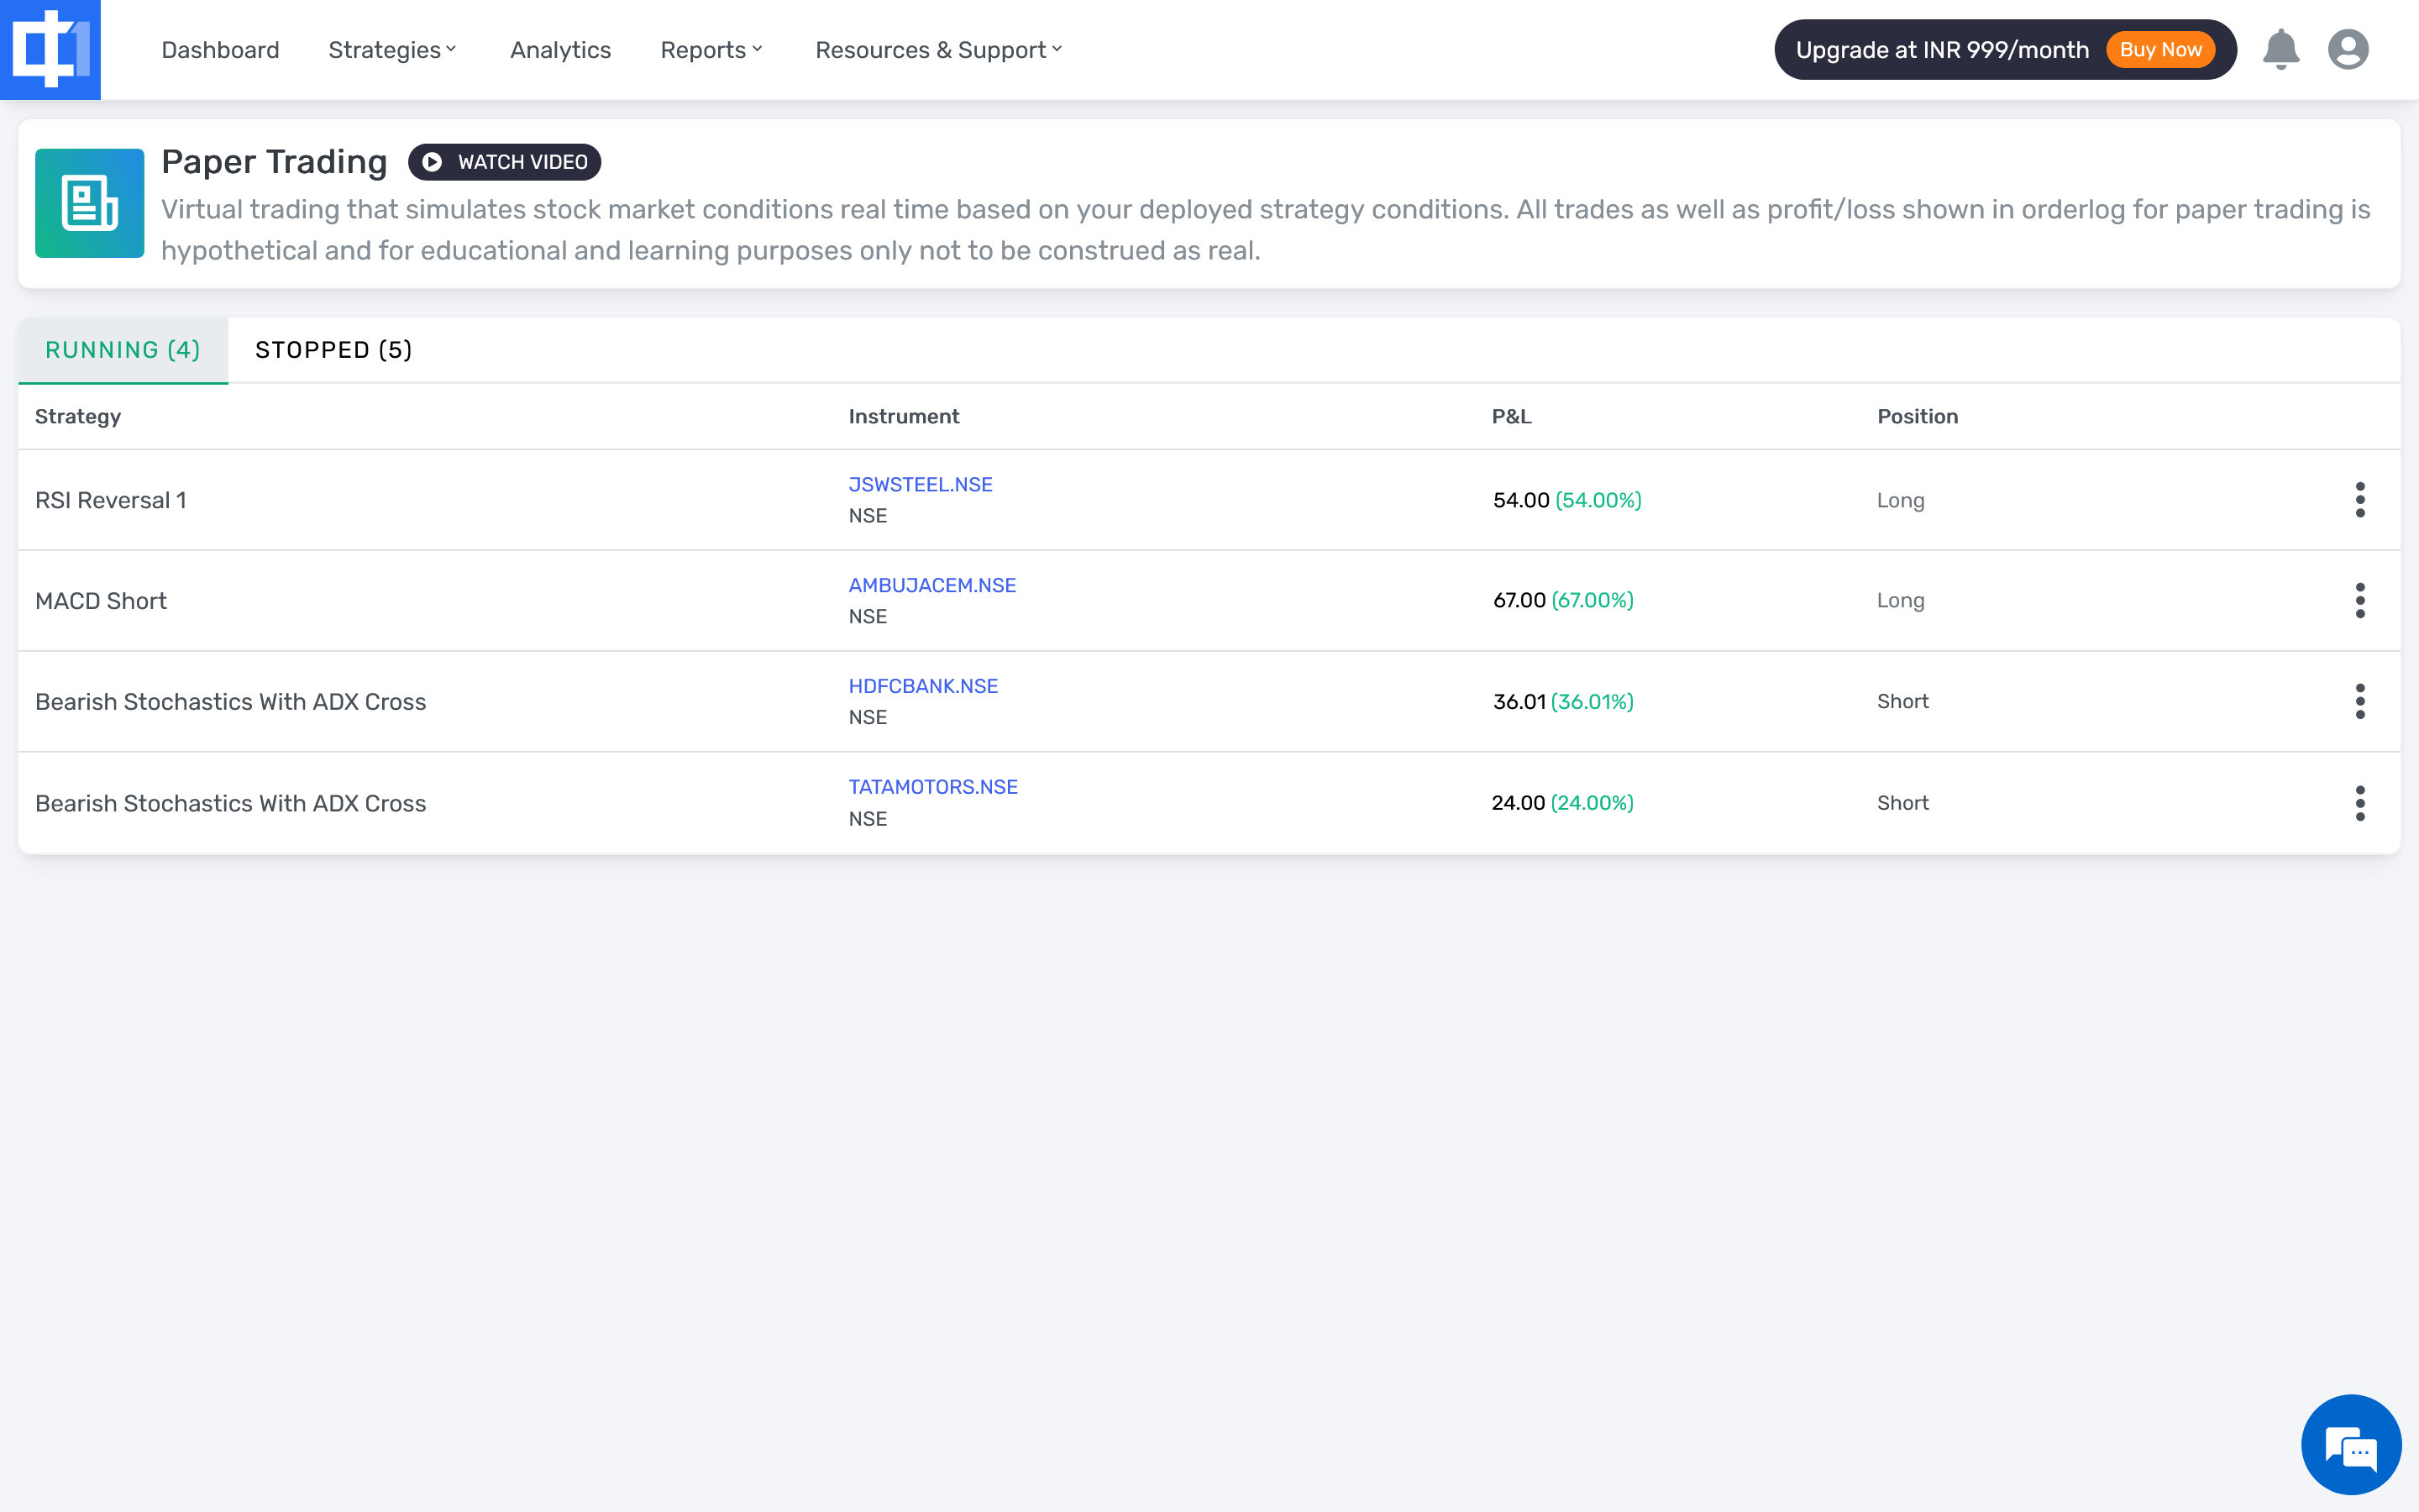Open the user profile avatar menu
This screenshot has width=2419, height=1512.
[x=2347, y=50]
